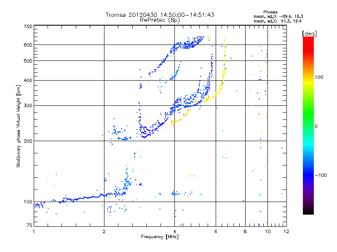Click the 200 y-axis tick label

tap(28, 141)
